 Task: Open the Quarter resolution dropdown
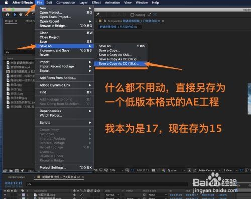[x=176, y=170]
